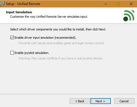Continue setup with the Next button
The width and height of the screenshot is (137, 107).
click(x=101, y=101)
